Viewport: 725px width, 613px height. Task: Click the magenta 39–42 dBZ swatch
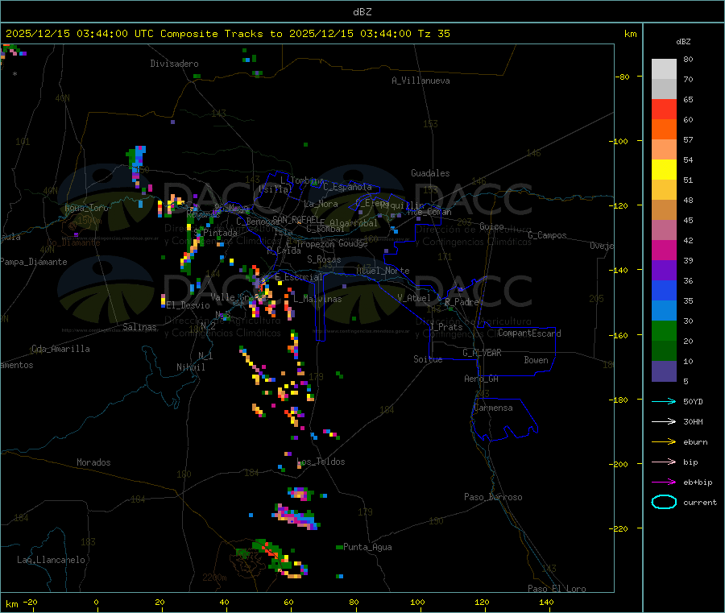[664, 250]
